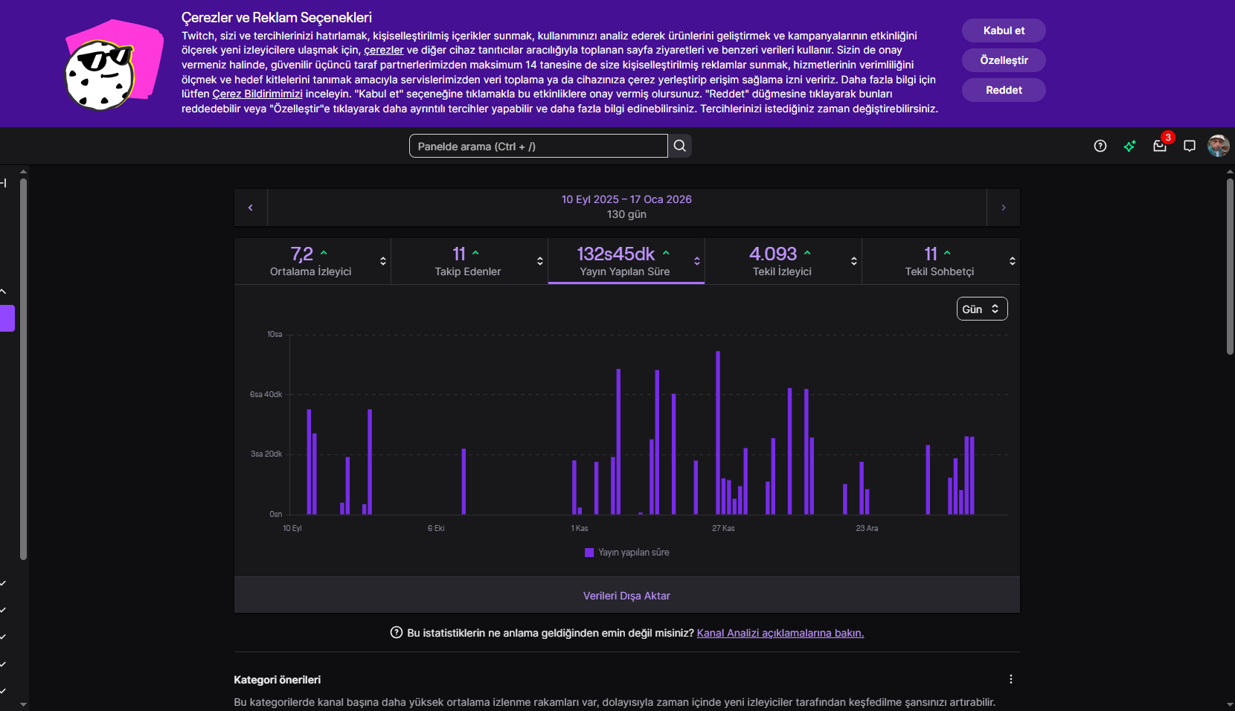Open the profile avatar menu
Screen dimensions: 1235x711
tap(1219, 146)
